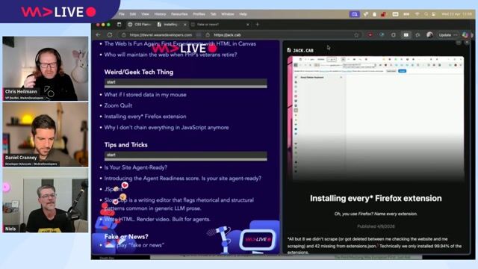
Task: Open the View menu
Action: [145, 14]
